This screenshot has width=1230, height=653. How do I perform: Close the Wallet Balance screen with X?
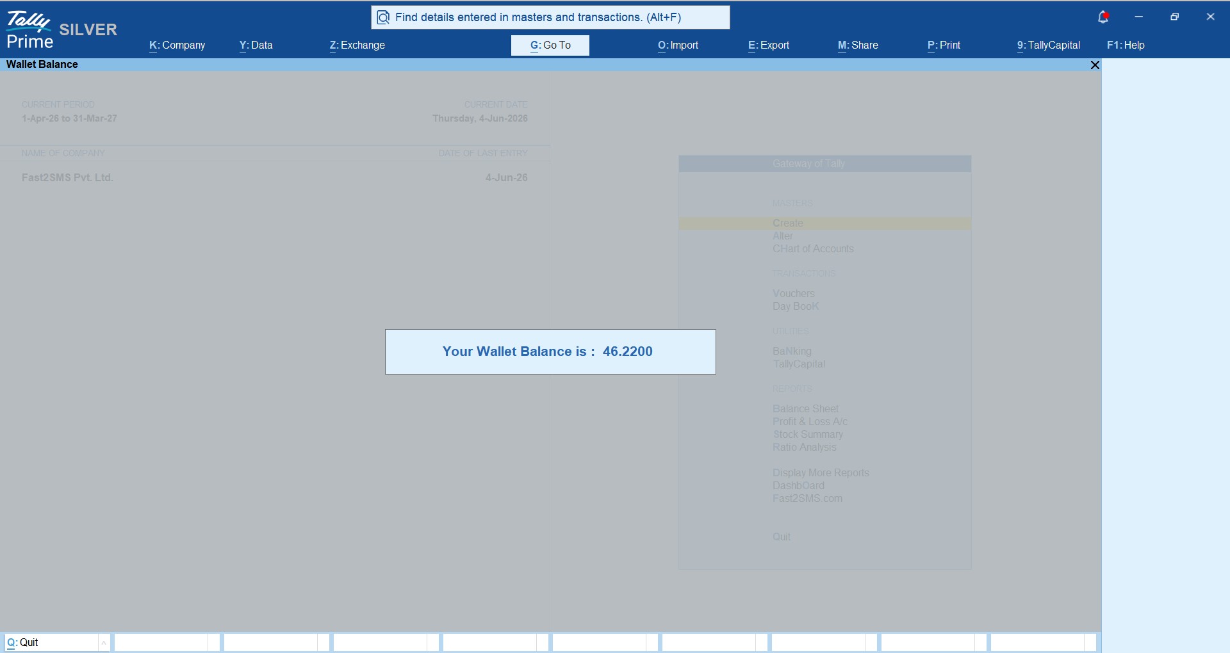(x=1095, y=65)
